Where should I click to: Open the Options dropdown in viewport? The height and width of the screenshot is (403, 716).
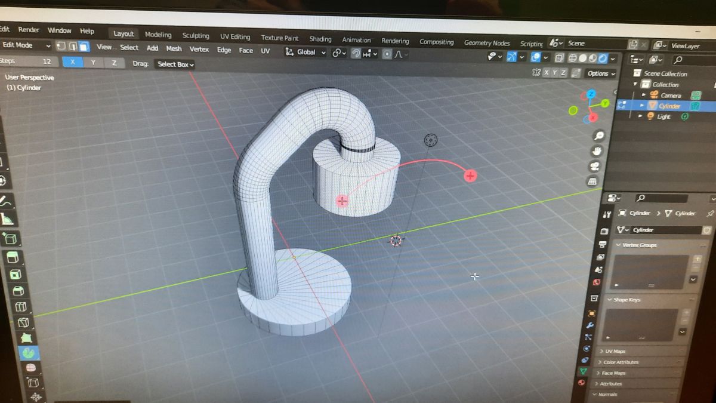point(600,73)
